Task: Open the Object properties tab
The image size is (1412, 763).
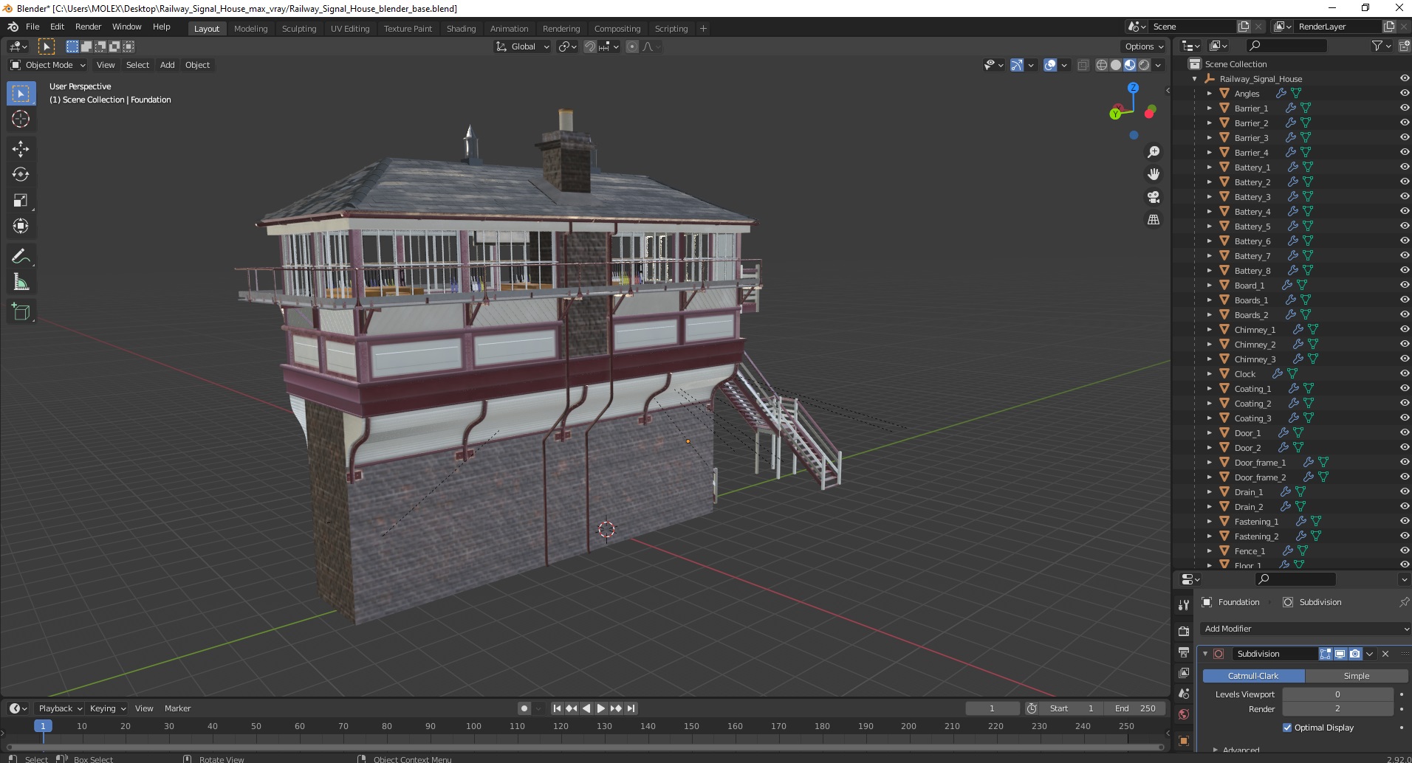Action: (1184, 740)
